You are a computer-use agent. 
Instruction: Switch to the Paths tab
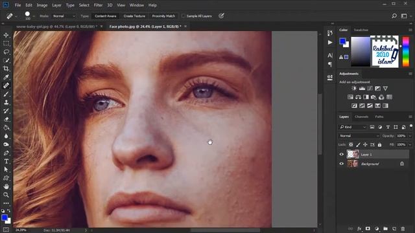(379, 116)
